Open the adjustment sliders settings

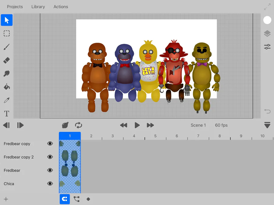pos(267,47)
